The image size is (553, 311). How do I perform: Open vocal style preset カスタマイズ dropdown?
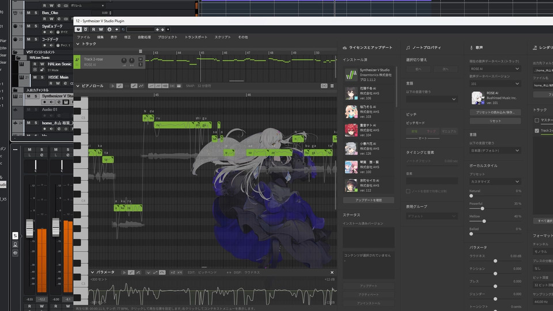tap(495, 181)
